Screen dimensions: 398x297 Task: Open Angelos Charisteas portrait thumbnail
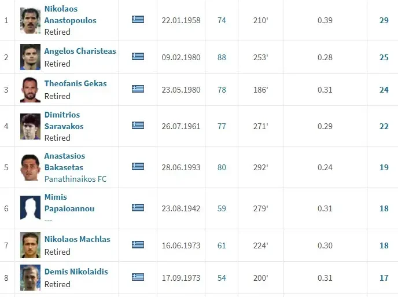tap(30, 57)
